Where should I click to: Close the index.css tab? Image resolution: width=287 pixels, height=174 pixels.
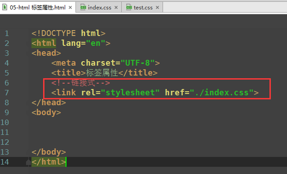coord(116,8)
